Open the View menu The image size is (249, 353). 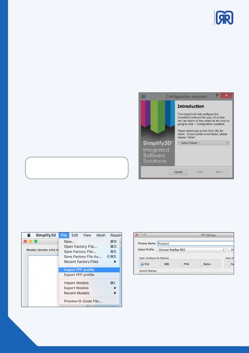pos(87,235)
